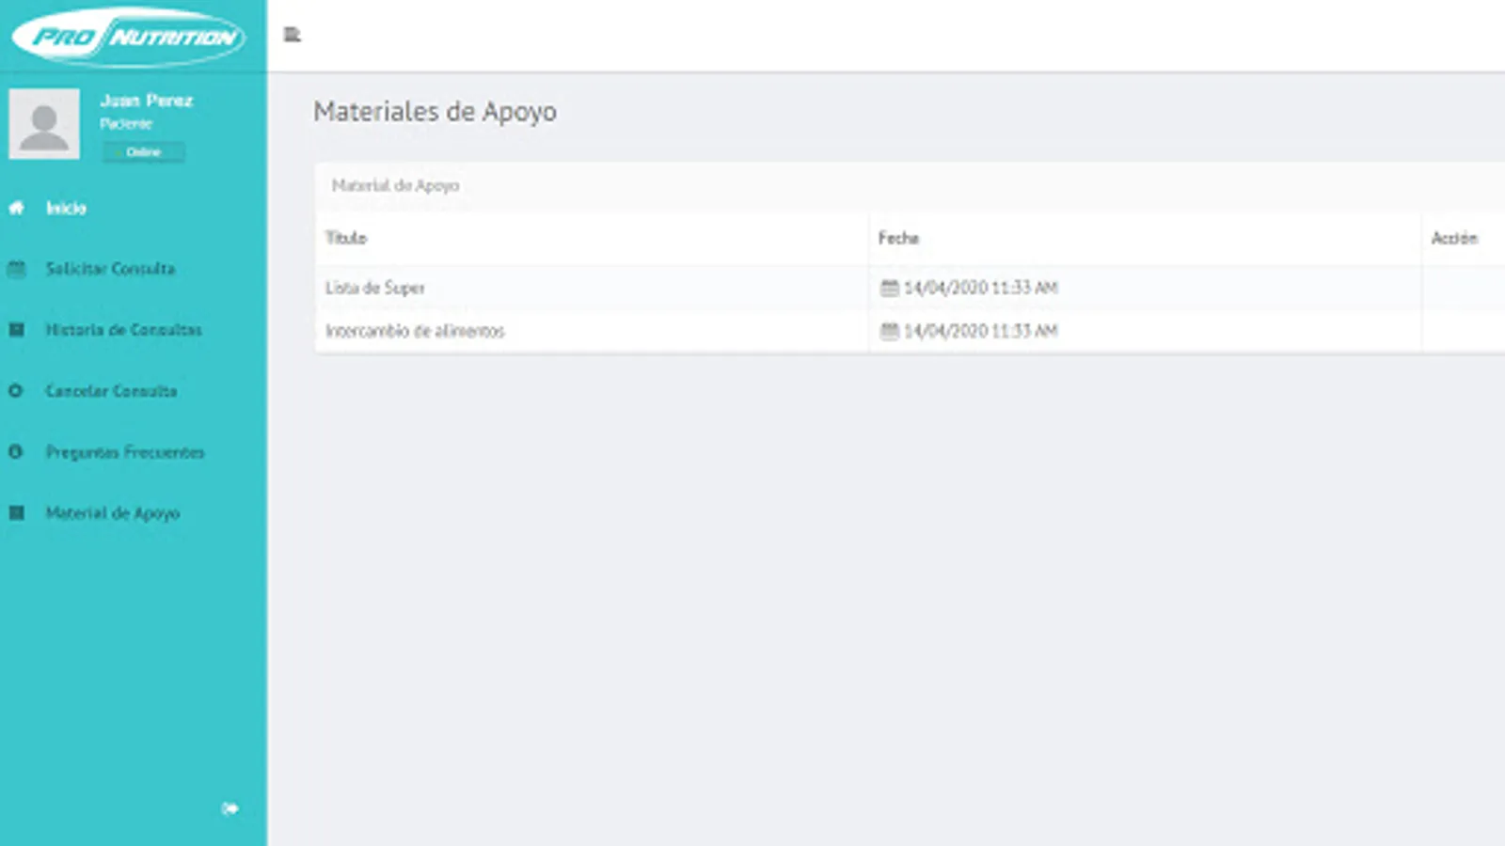Click the Cancelar Consulta gear icon
Viewport: 1505px width, 846px height.
point(15,391)
